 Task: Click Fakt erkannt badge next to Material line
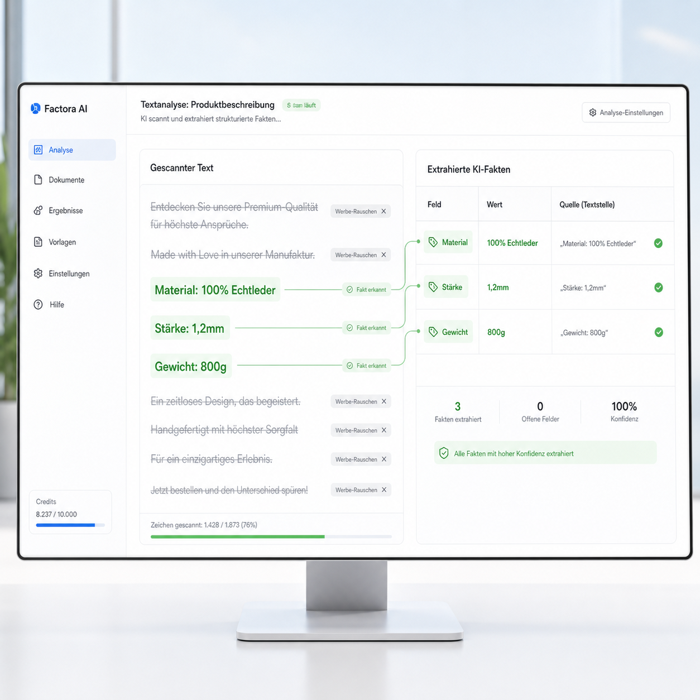(366, 290)
